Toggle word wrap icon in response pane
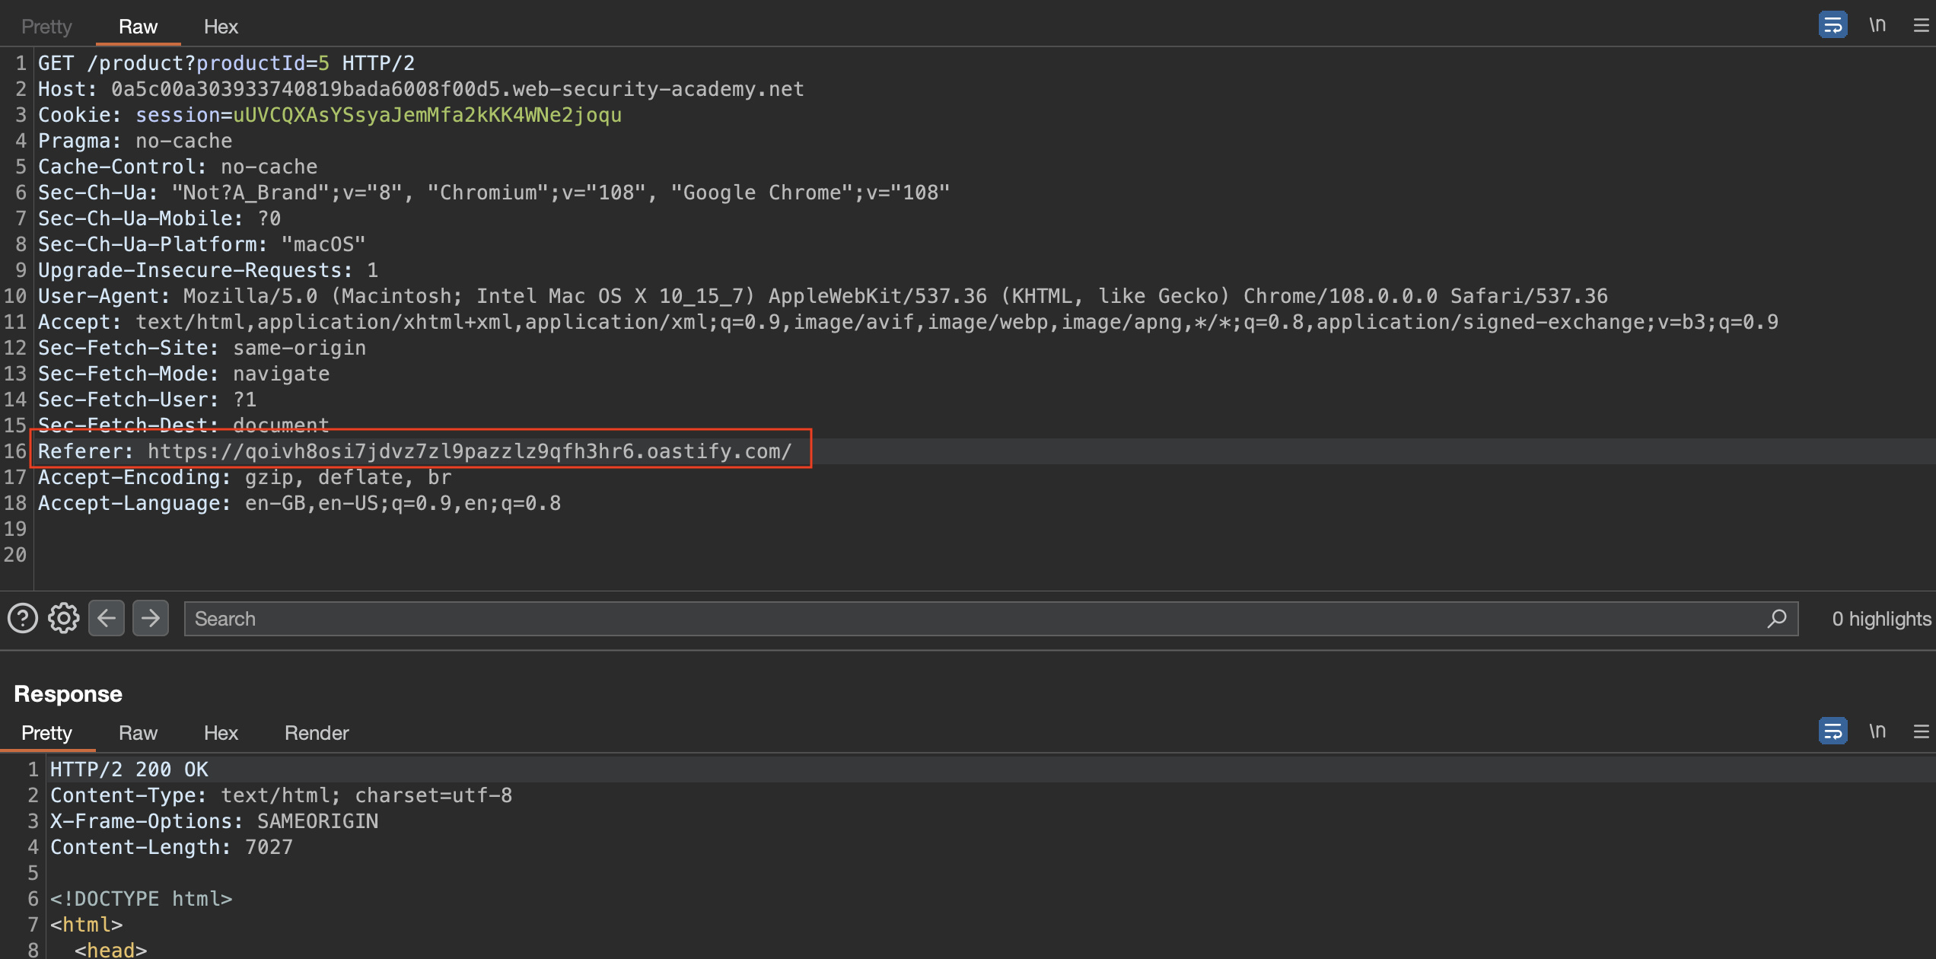Image resolution: width=1936 pixels, height=959 pixels. click(x=1833, y=731)
